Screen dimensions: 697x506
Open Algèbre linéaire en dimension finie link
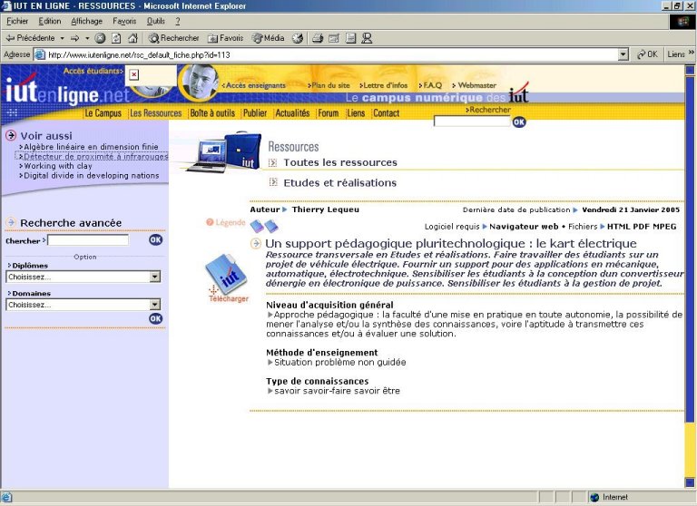point(91,147)
